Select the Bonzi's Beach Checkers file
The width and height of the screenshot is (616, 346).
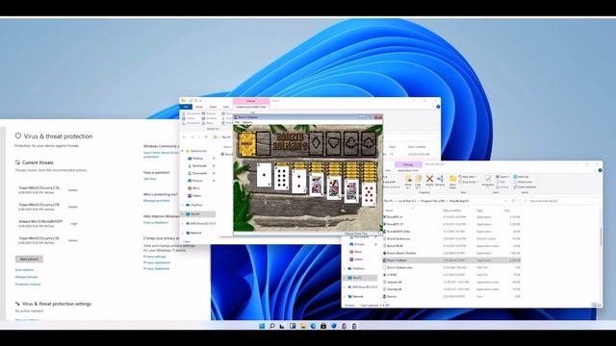tap(401, 253)
